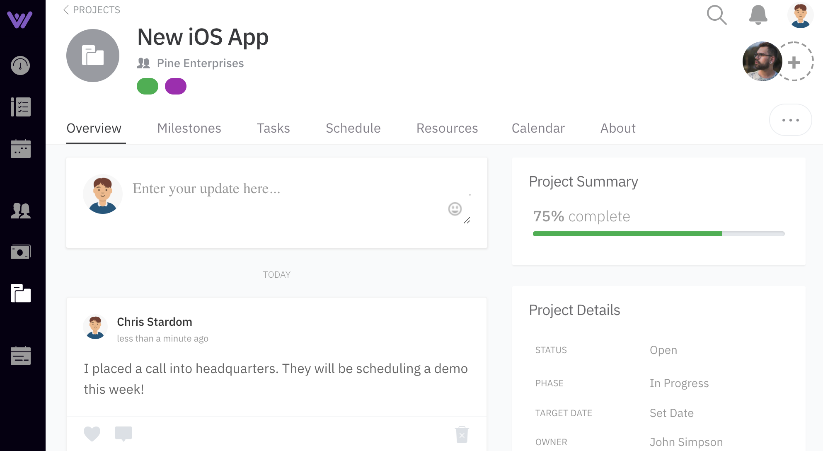Open the three-dot more options menu
Viewport: 823px width, 451px height.
coord(790,120)
